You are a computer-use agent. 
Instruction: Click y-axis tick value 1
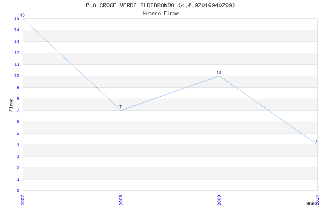click(x=18, y=179)
